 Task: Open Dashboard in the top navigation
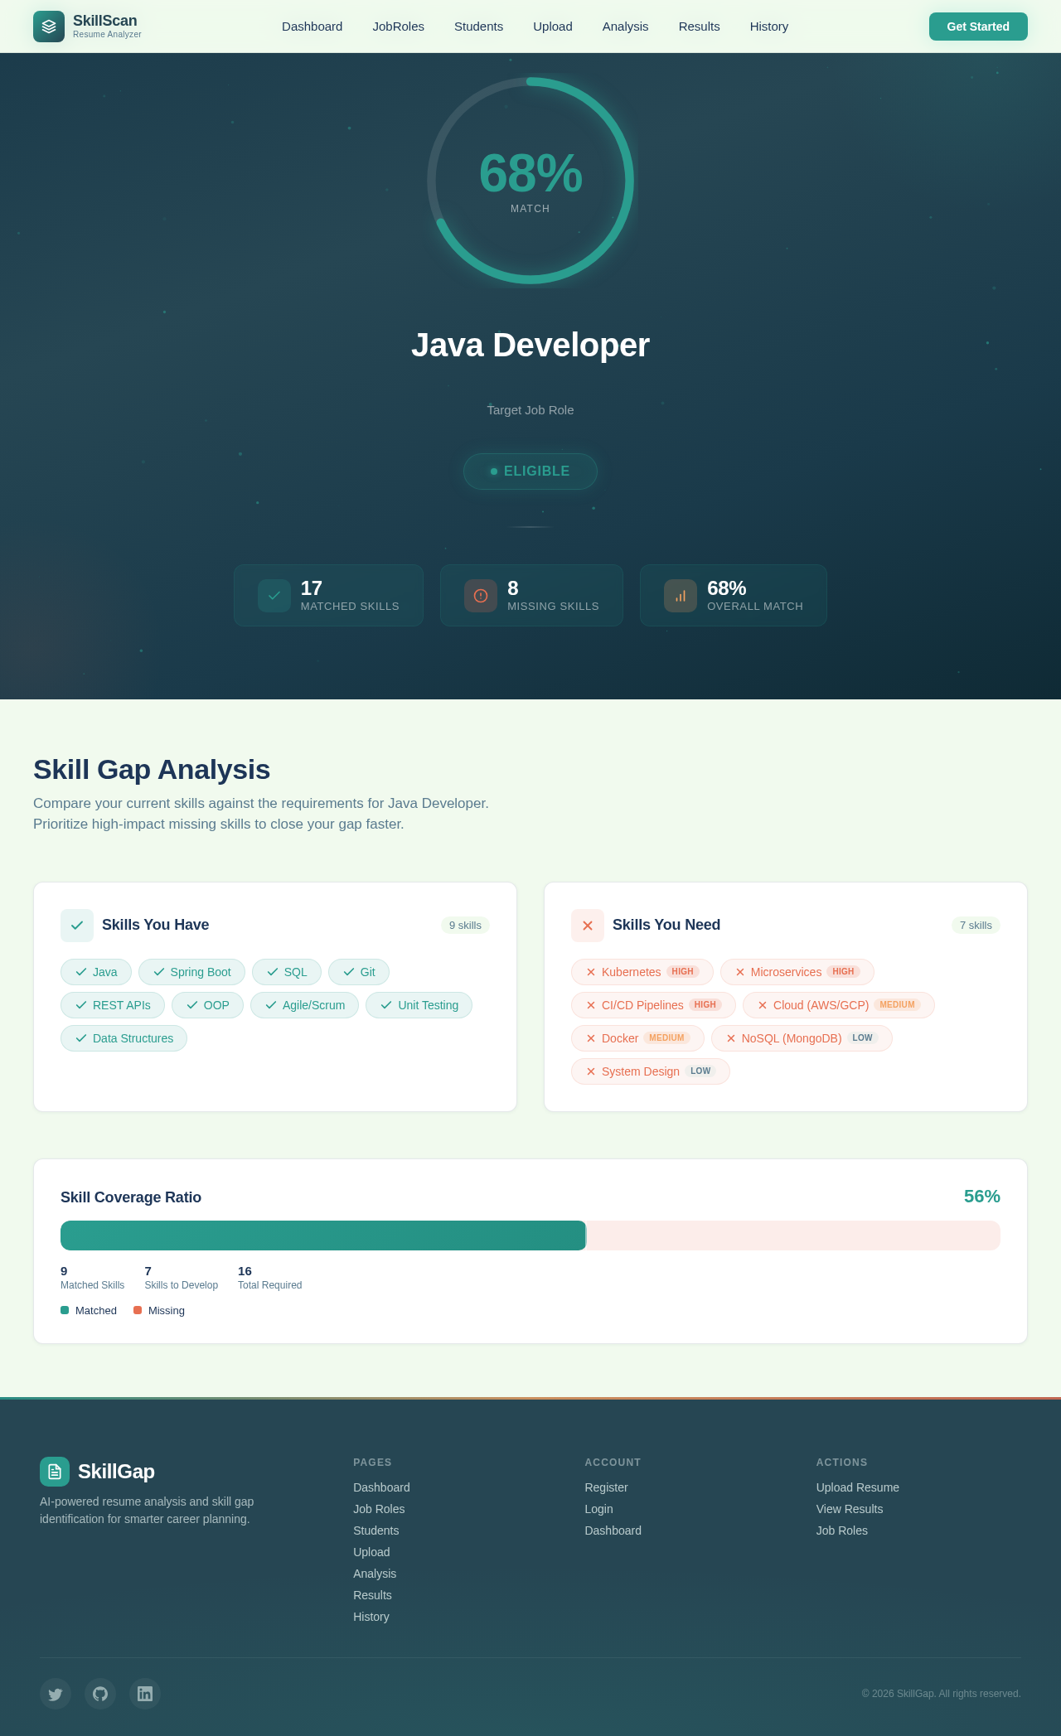click(312, 27)
